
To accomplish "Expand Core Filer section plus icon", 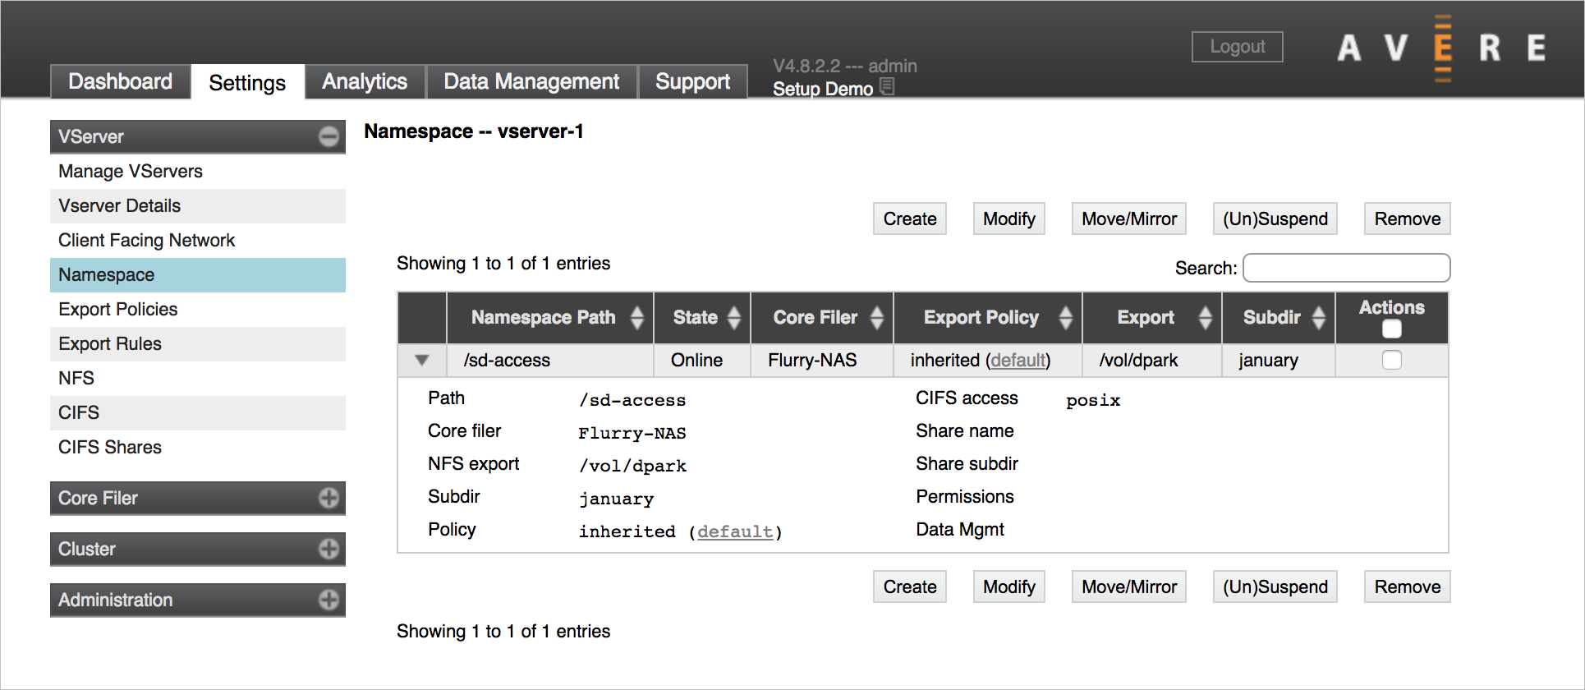I will click(x=328, y=498).
